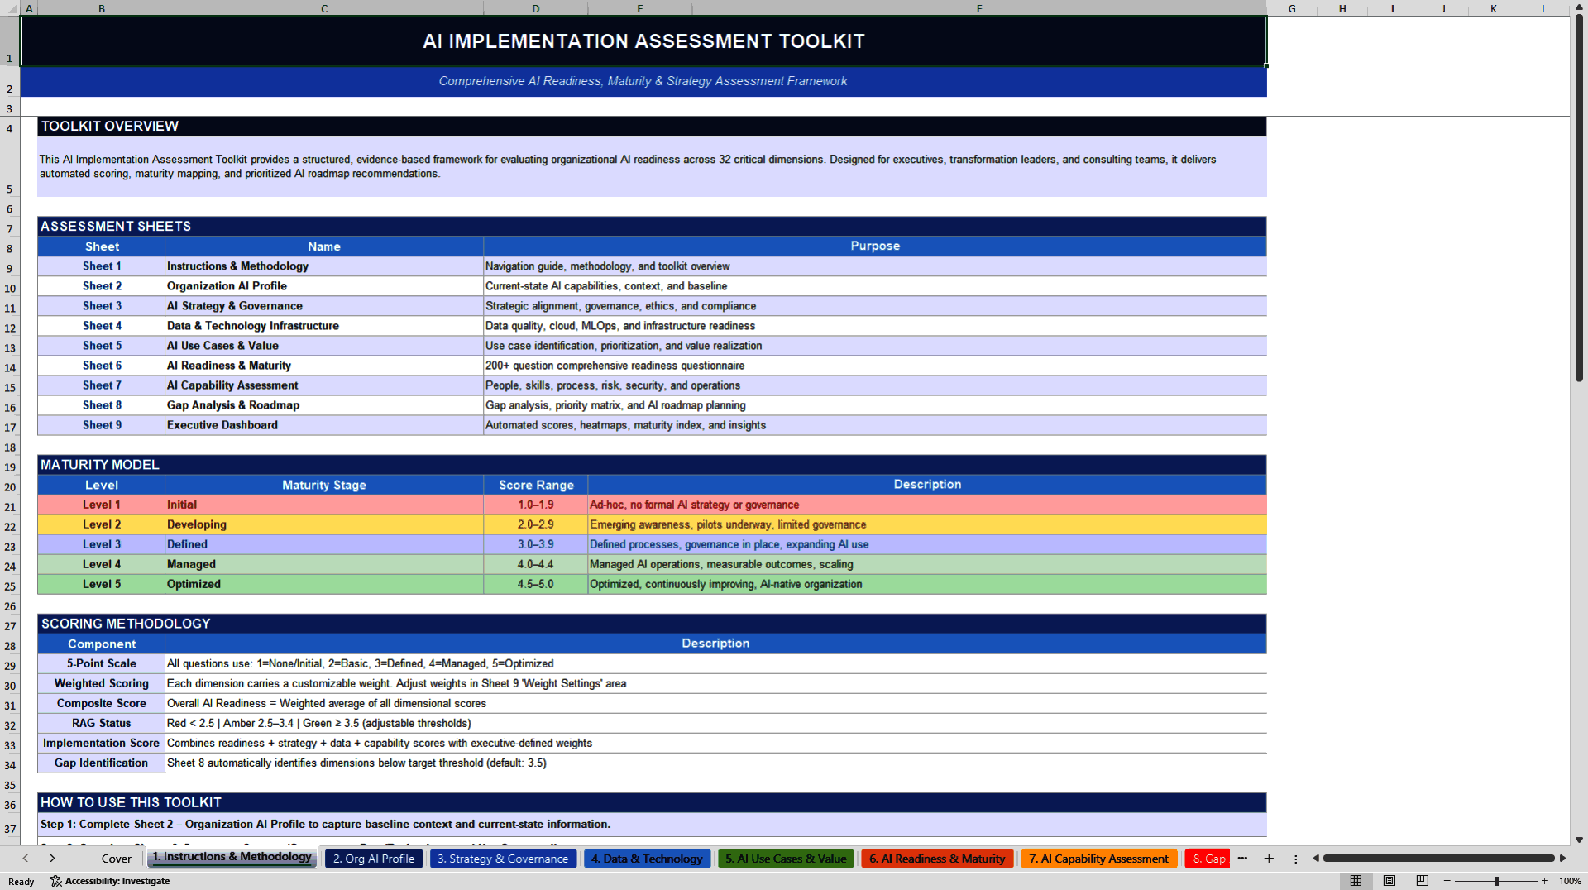Switch to the 2. Org AI Profile tab
1588x890 pixels.
pyautogui.click(x=374, y=859)
